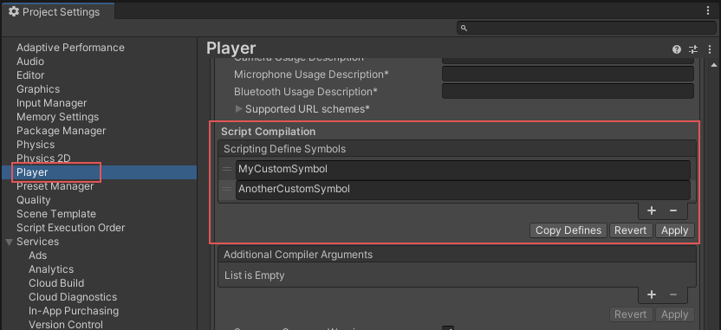Click into the settings search field

(x=587, y=28)
